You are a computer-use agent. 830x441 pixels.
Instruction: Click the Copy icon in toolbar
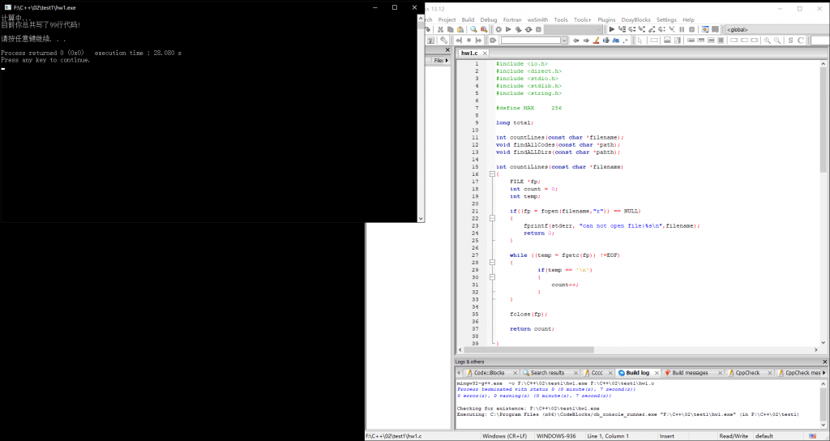click(x=451, y=29)
